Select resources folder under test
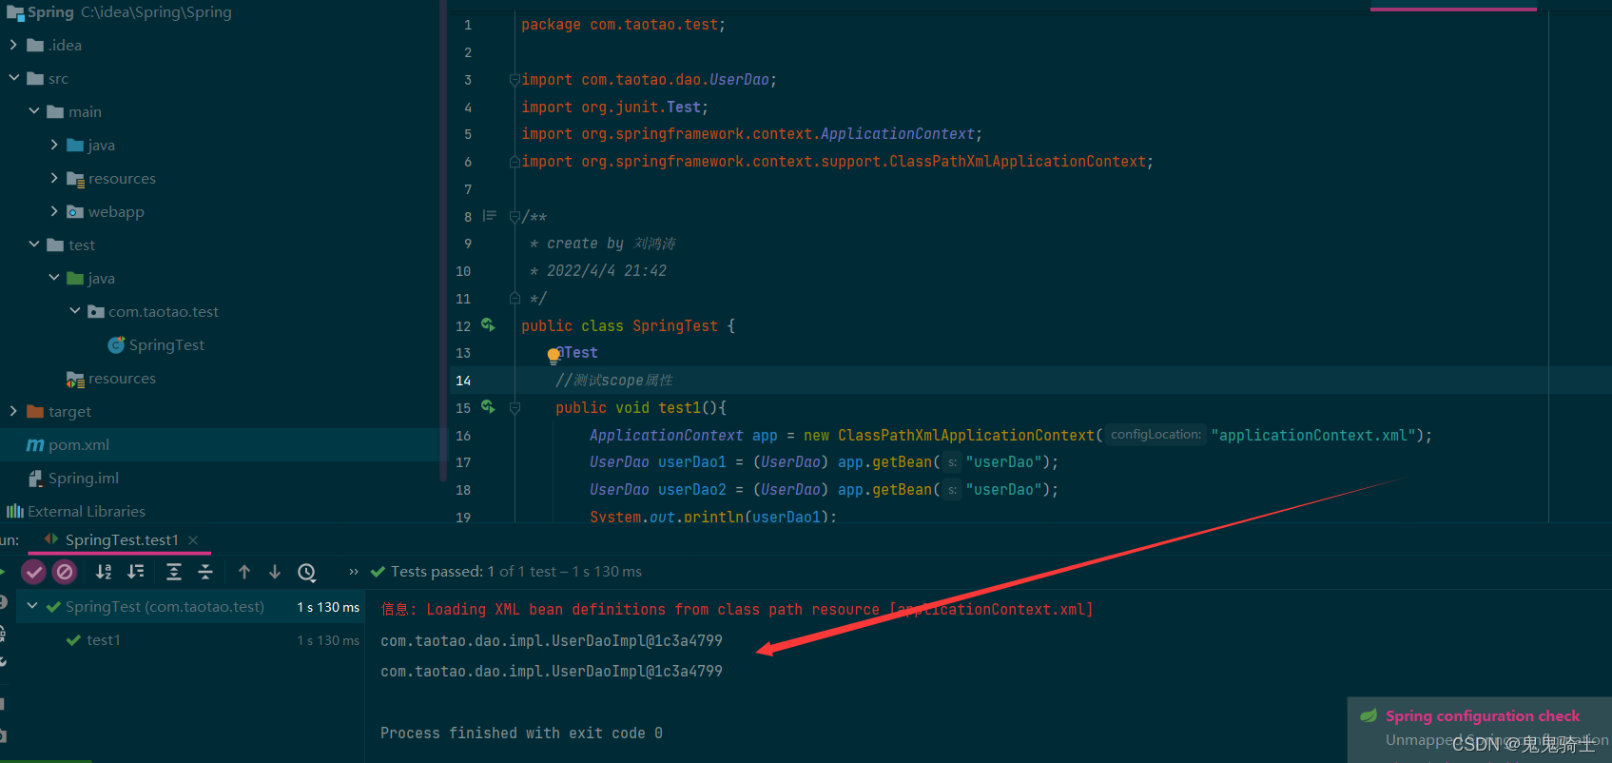Image resolution: width=1612 pixels, height=763 pixels. pyautogui.click(x=122, y=379)
